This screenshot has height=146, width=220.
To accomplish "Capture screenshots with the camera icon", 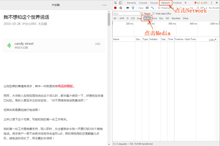I will 128,8.
